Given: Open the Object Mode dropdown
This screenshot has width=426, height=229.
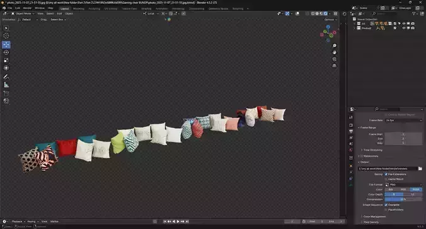Looking at the screenshot, I should tap(23, 14).
